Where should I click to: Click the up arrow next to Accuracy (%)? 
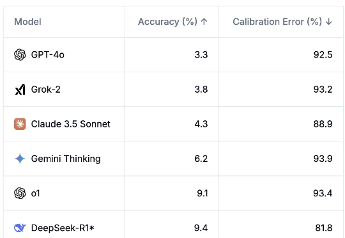click(x=204, y=22)
